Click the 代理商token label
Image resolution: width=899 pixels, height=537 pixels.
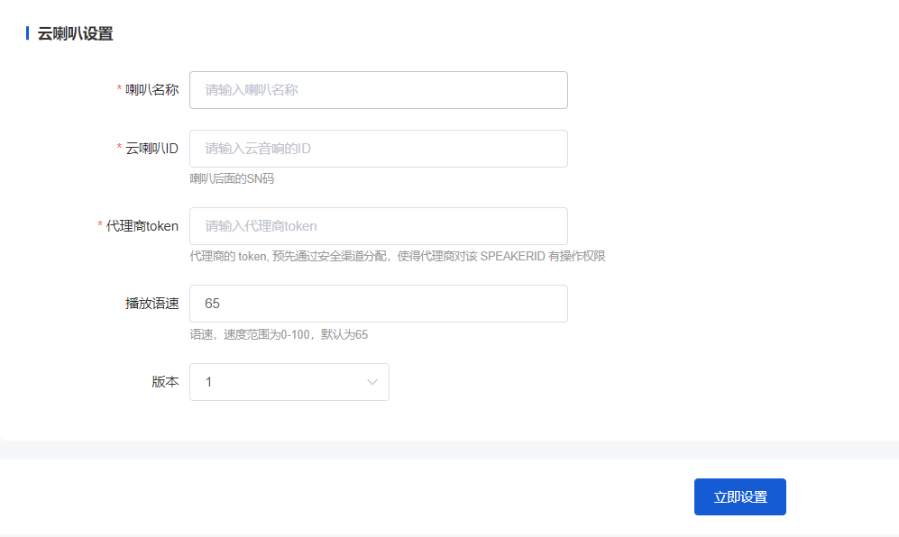(x=142, y=226)
